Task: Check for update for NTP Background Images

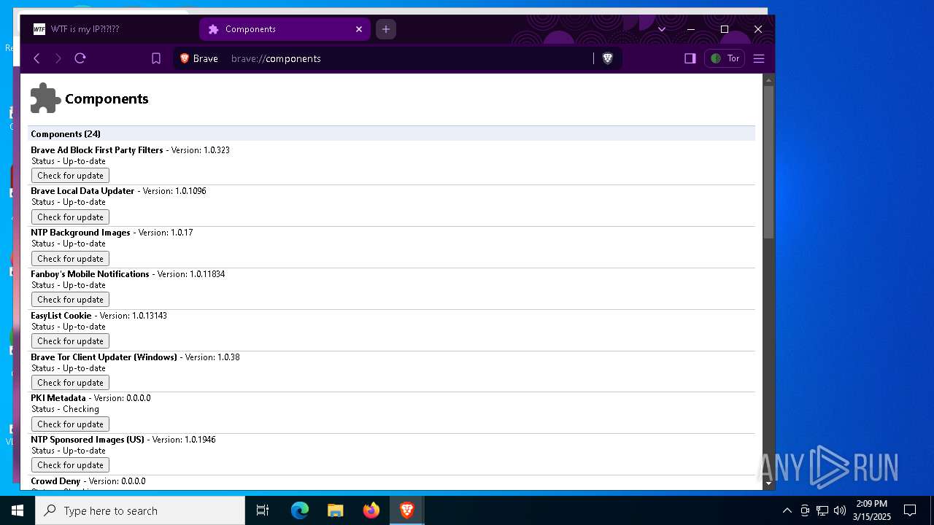Action: coord(70,259)
